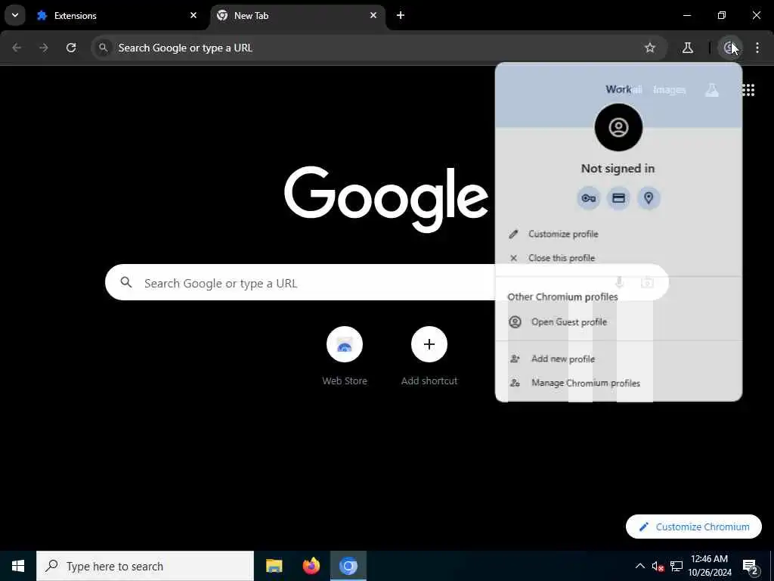Open Manage Chromium profiles
Image resolution: width=774 pixels, height=581 pixels.
click(618, 383)
